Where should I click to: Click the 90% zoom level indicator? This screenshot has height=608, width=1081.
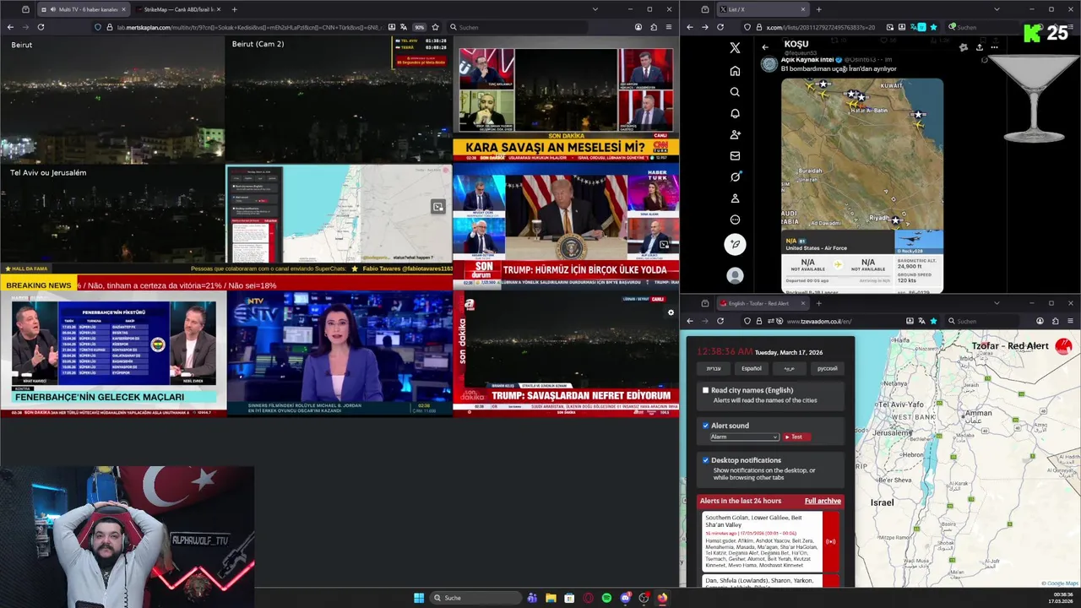pyautogui.click(x=419, y=27)
